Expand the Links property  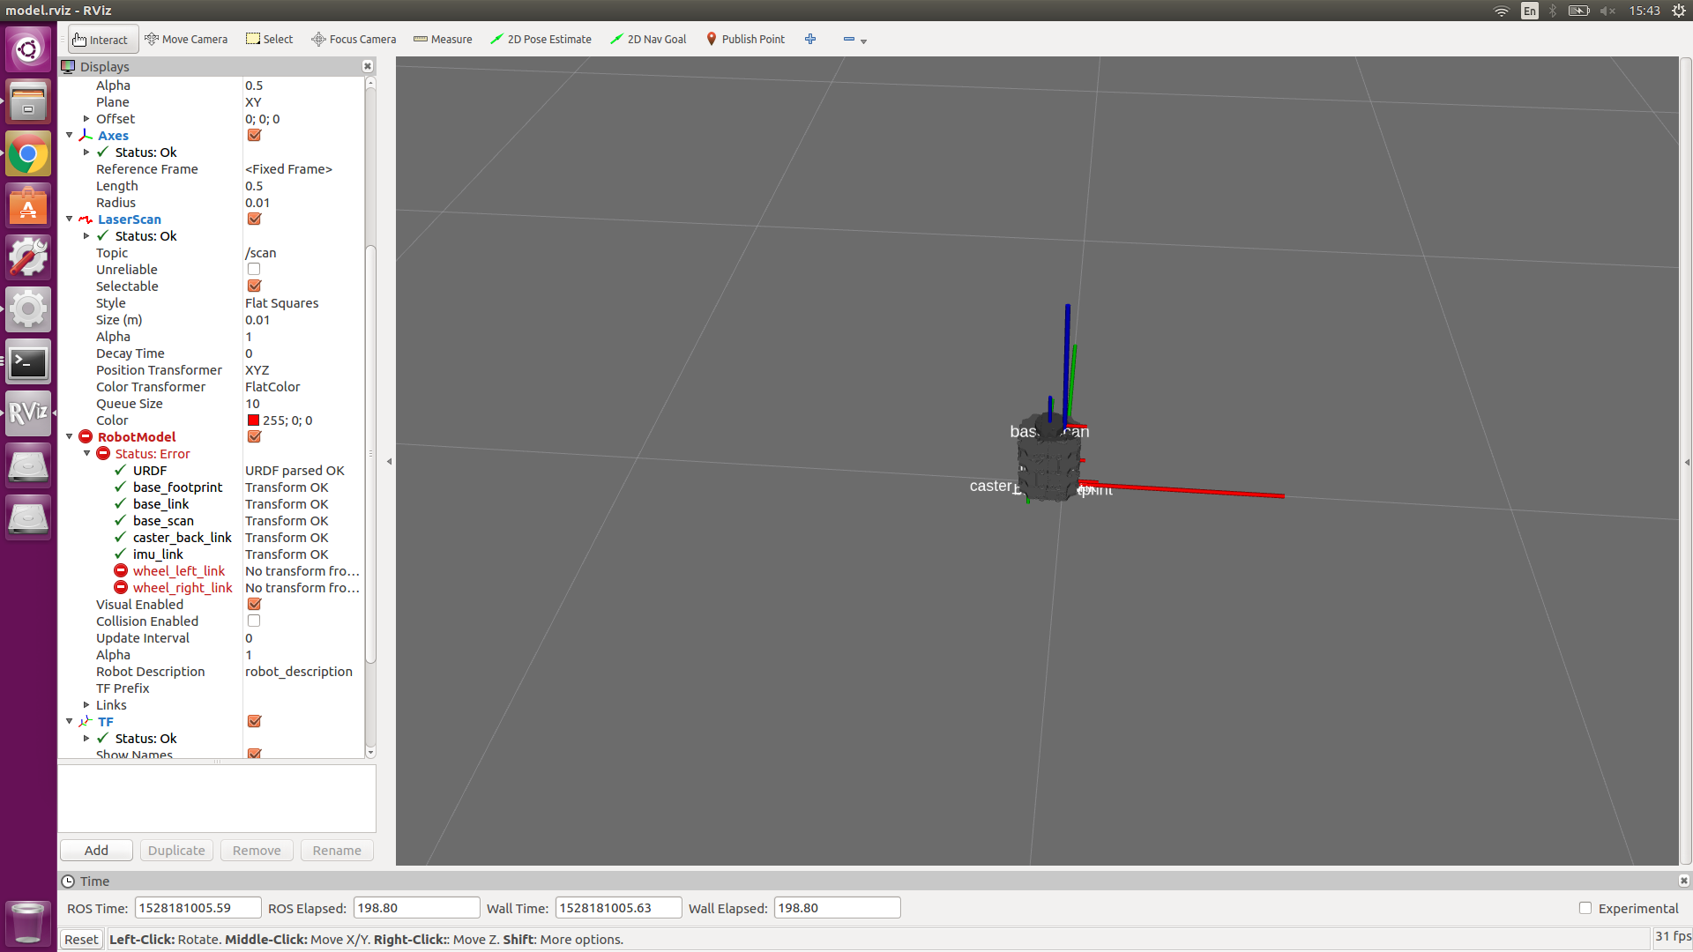(86, 705)
